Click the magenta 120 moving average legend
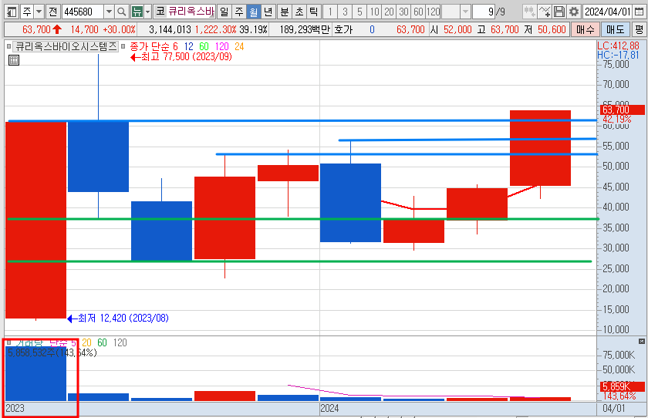Viewport: 648px width, 418px height. [x=222, y=47]
